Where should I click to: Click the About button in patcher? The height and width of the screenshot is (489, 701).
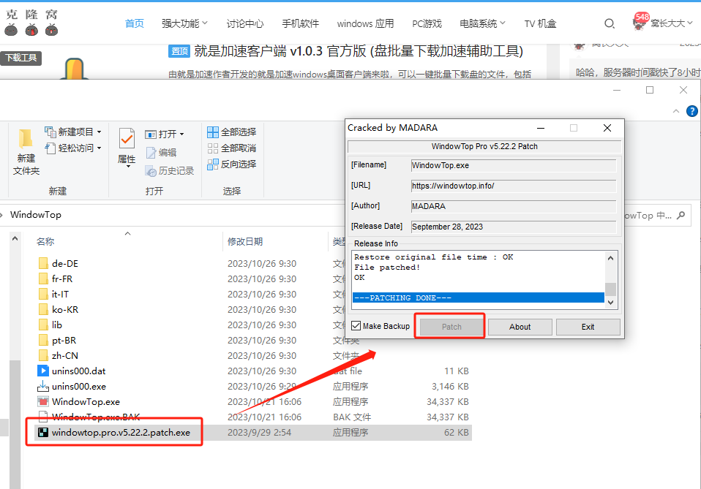click(520, 327)
